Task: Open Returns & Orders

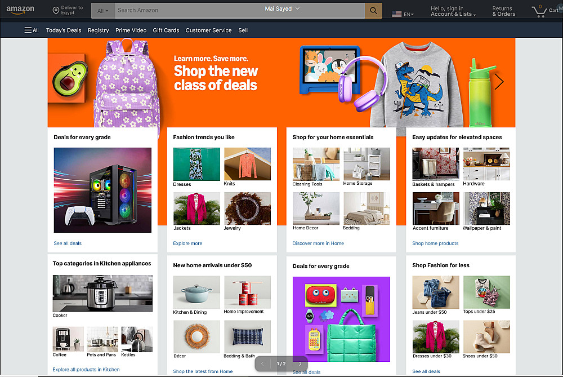Action: coord(503,11)
